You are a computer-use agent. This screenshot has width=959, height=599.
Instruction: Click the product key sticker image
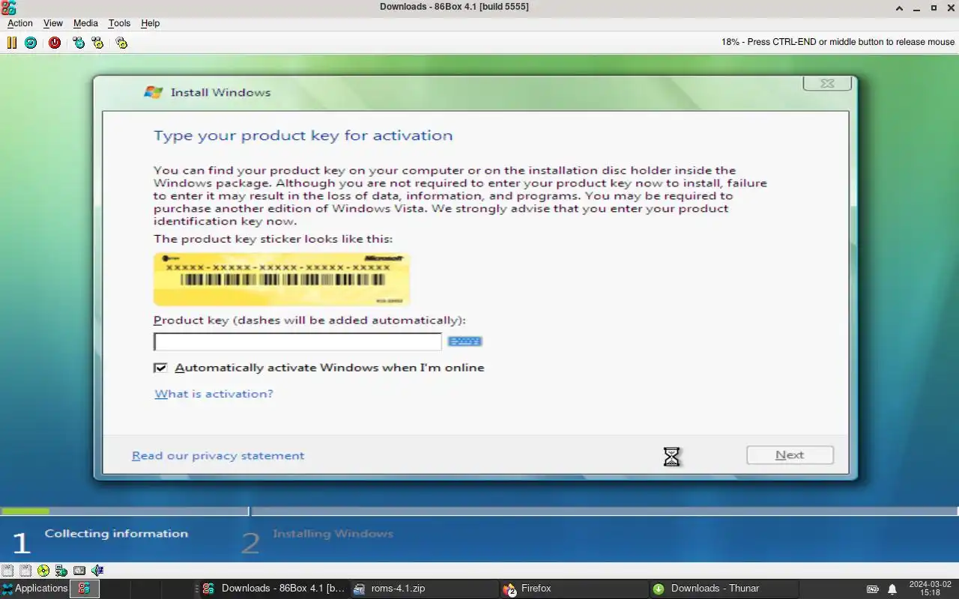(282, 279)
